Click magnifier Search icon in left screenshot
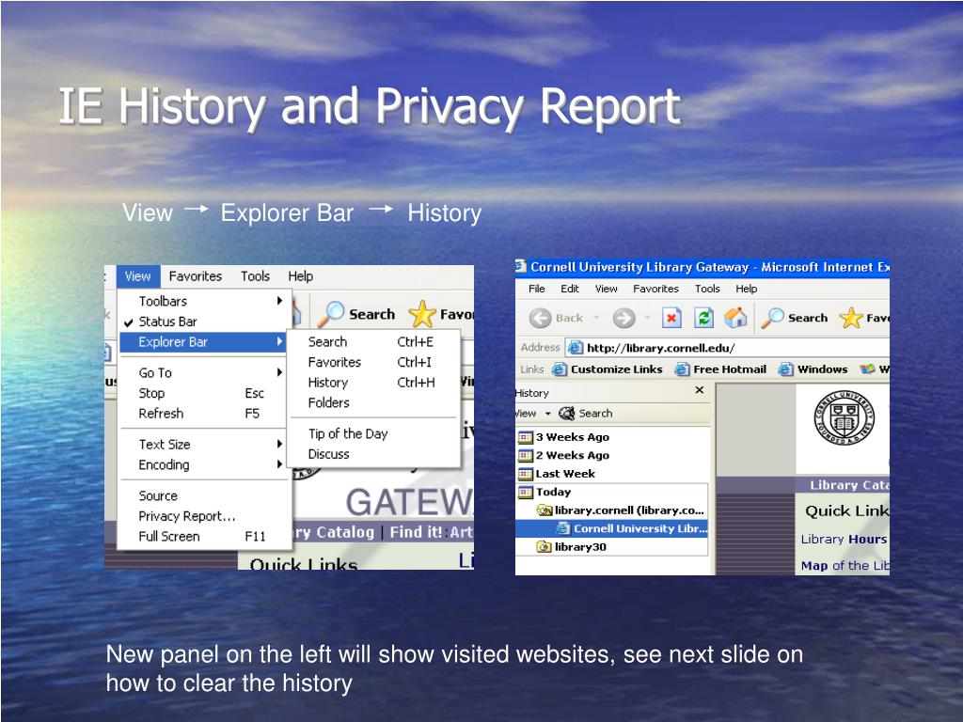 click(x=331, y=314)
